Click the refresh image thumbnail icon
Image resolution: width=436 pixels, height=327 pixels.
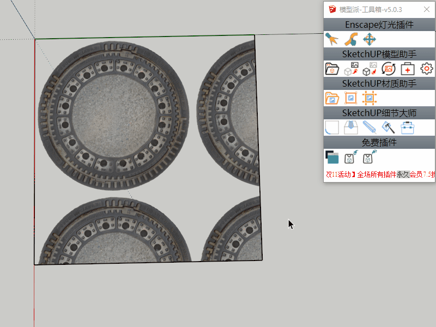coord(389,69)
